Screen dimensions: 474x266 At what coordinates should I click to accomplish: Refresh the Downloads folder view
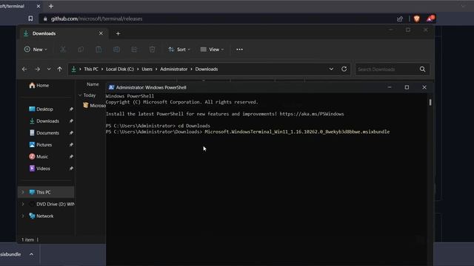click(x=344, y=69)
